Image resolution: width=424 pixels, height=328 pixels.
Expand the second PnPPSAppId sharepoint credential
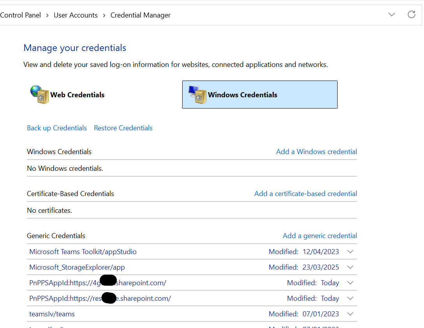350,298
